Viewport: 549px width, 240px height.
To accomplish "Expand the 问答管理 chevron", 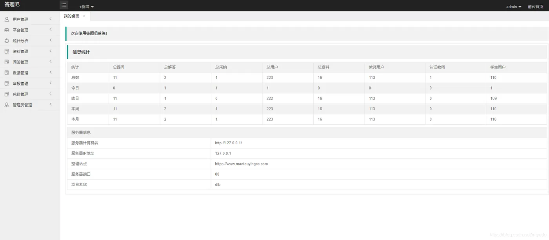I will [51, 62].
